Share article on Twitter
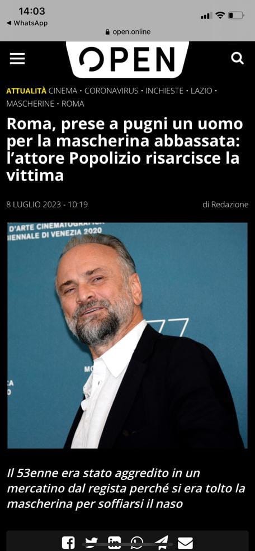 [92, 543]
